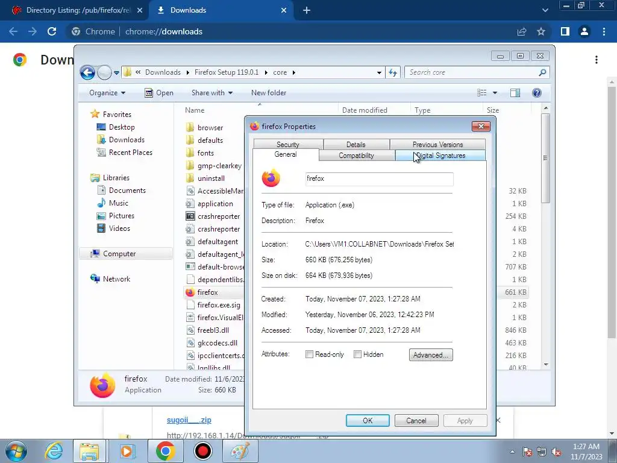The image size is (617, 463).
Task: Open Explorer help icon
Action: click(537, 92)
